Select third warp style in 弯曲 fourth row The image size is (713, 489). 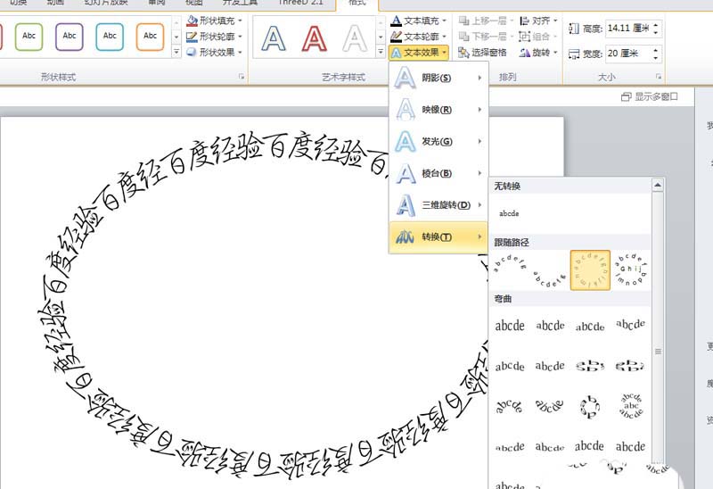590,446
